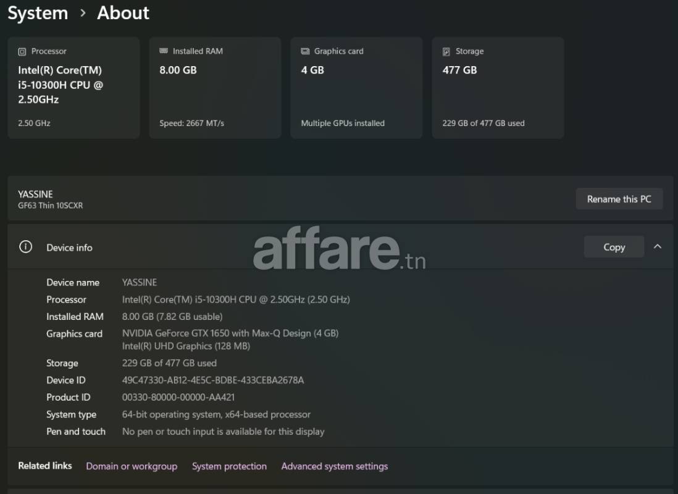Go back to System breadcrumb
The height and width of the screenshot is (494, 678).
(38, 13)
